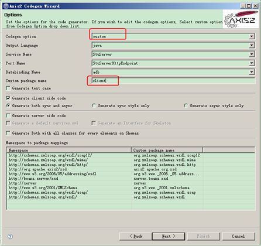Open the Port Name dropdown arrow

(x=252, y=63)
